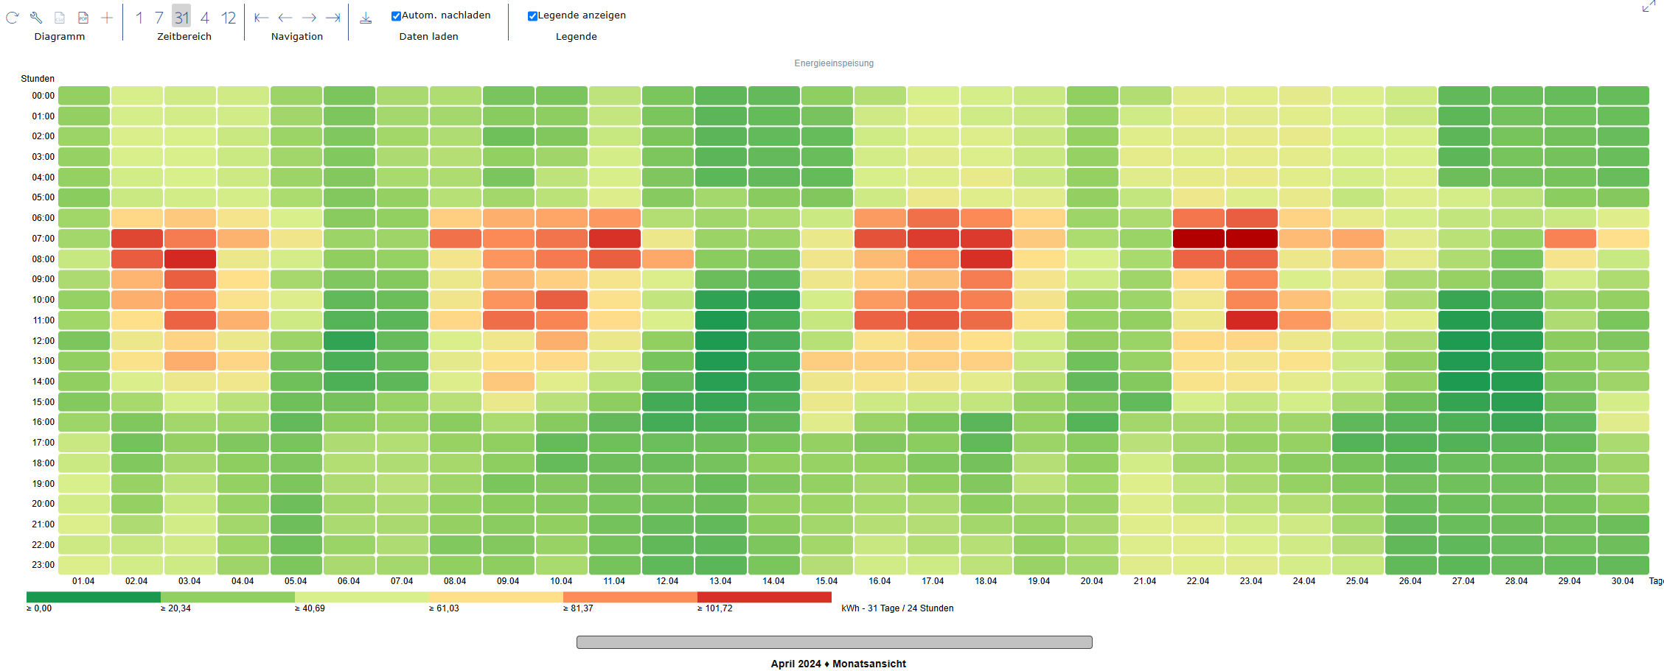Image resolution: width=1664 pixels, height=671 pixels.
Task: Jump to latest data with last-page arrow
Action: click(334, 16)
